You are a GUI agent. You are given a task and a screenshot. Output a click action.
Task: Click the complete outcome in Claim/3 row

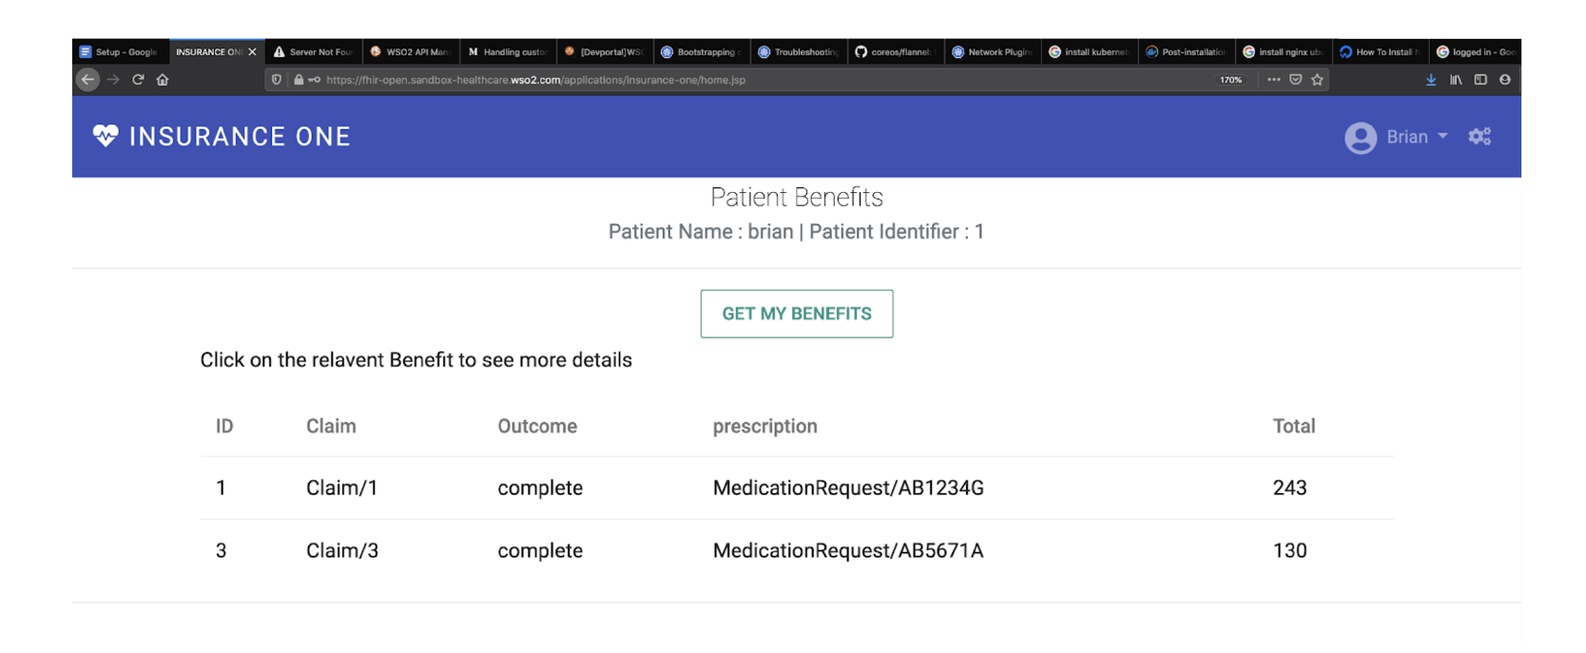[x=540, y=551]
